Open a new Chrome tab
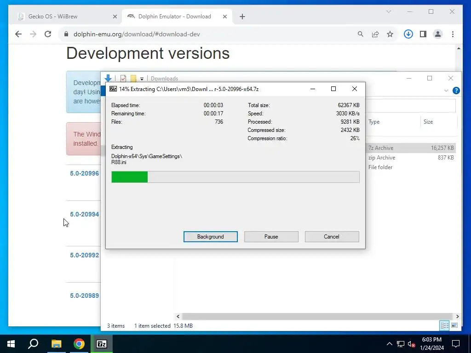The width and height of the screenshot is (471, 353). 242,17
